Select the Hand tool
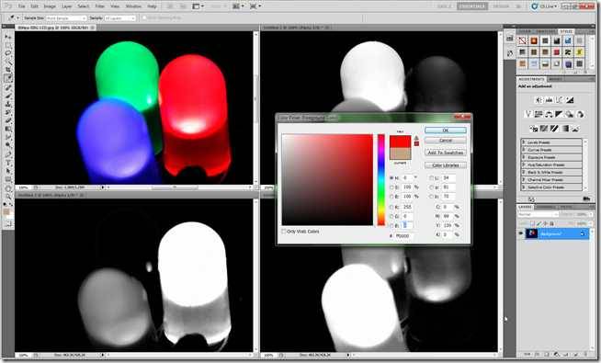Image resolution: width=601 pixels, height=363 pixels. point(7,188)
